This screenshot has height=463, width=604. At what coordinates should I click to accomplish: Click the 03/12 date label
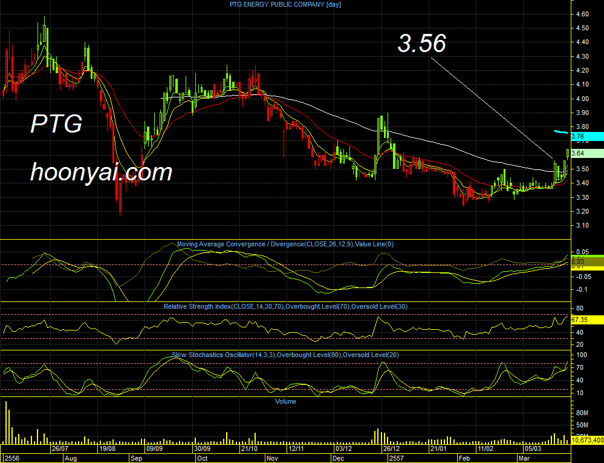click(343, 448)
